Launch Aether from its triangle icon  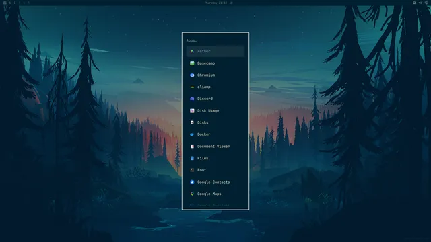coord(192,51)
